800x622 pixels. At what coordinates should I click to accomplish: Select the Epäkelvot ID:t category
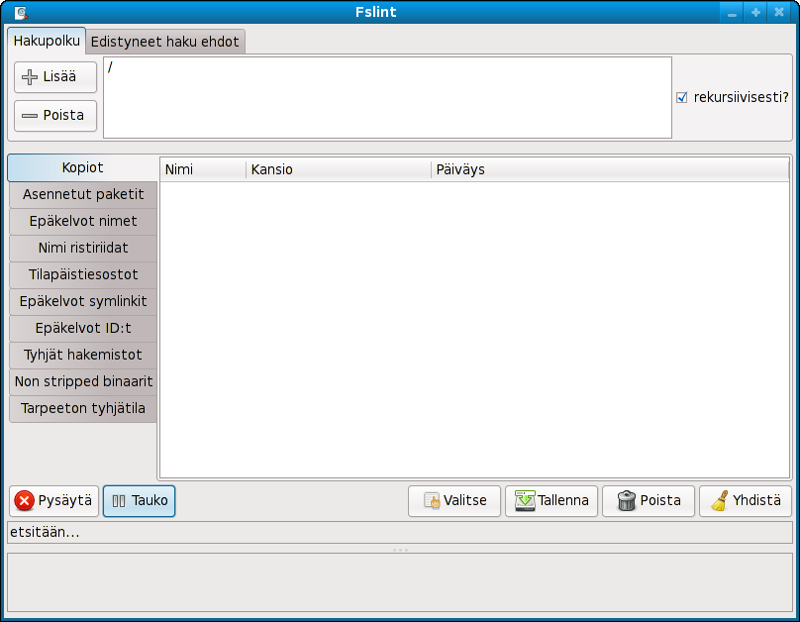tap(83, 328)
